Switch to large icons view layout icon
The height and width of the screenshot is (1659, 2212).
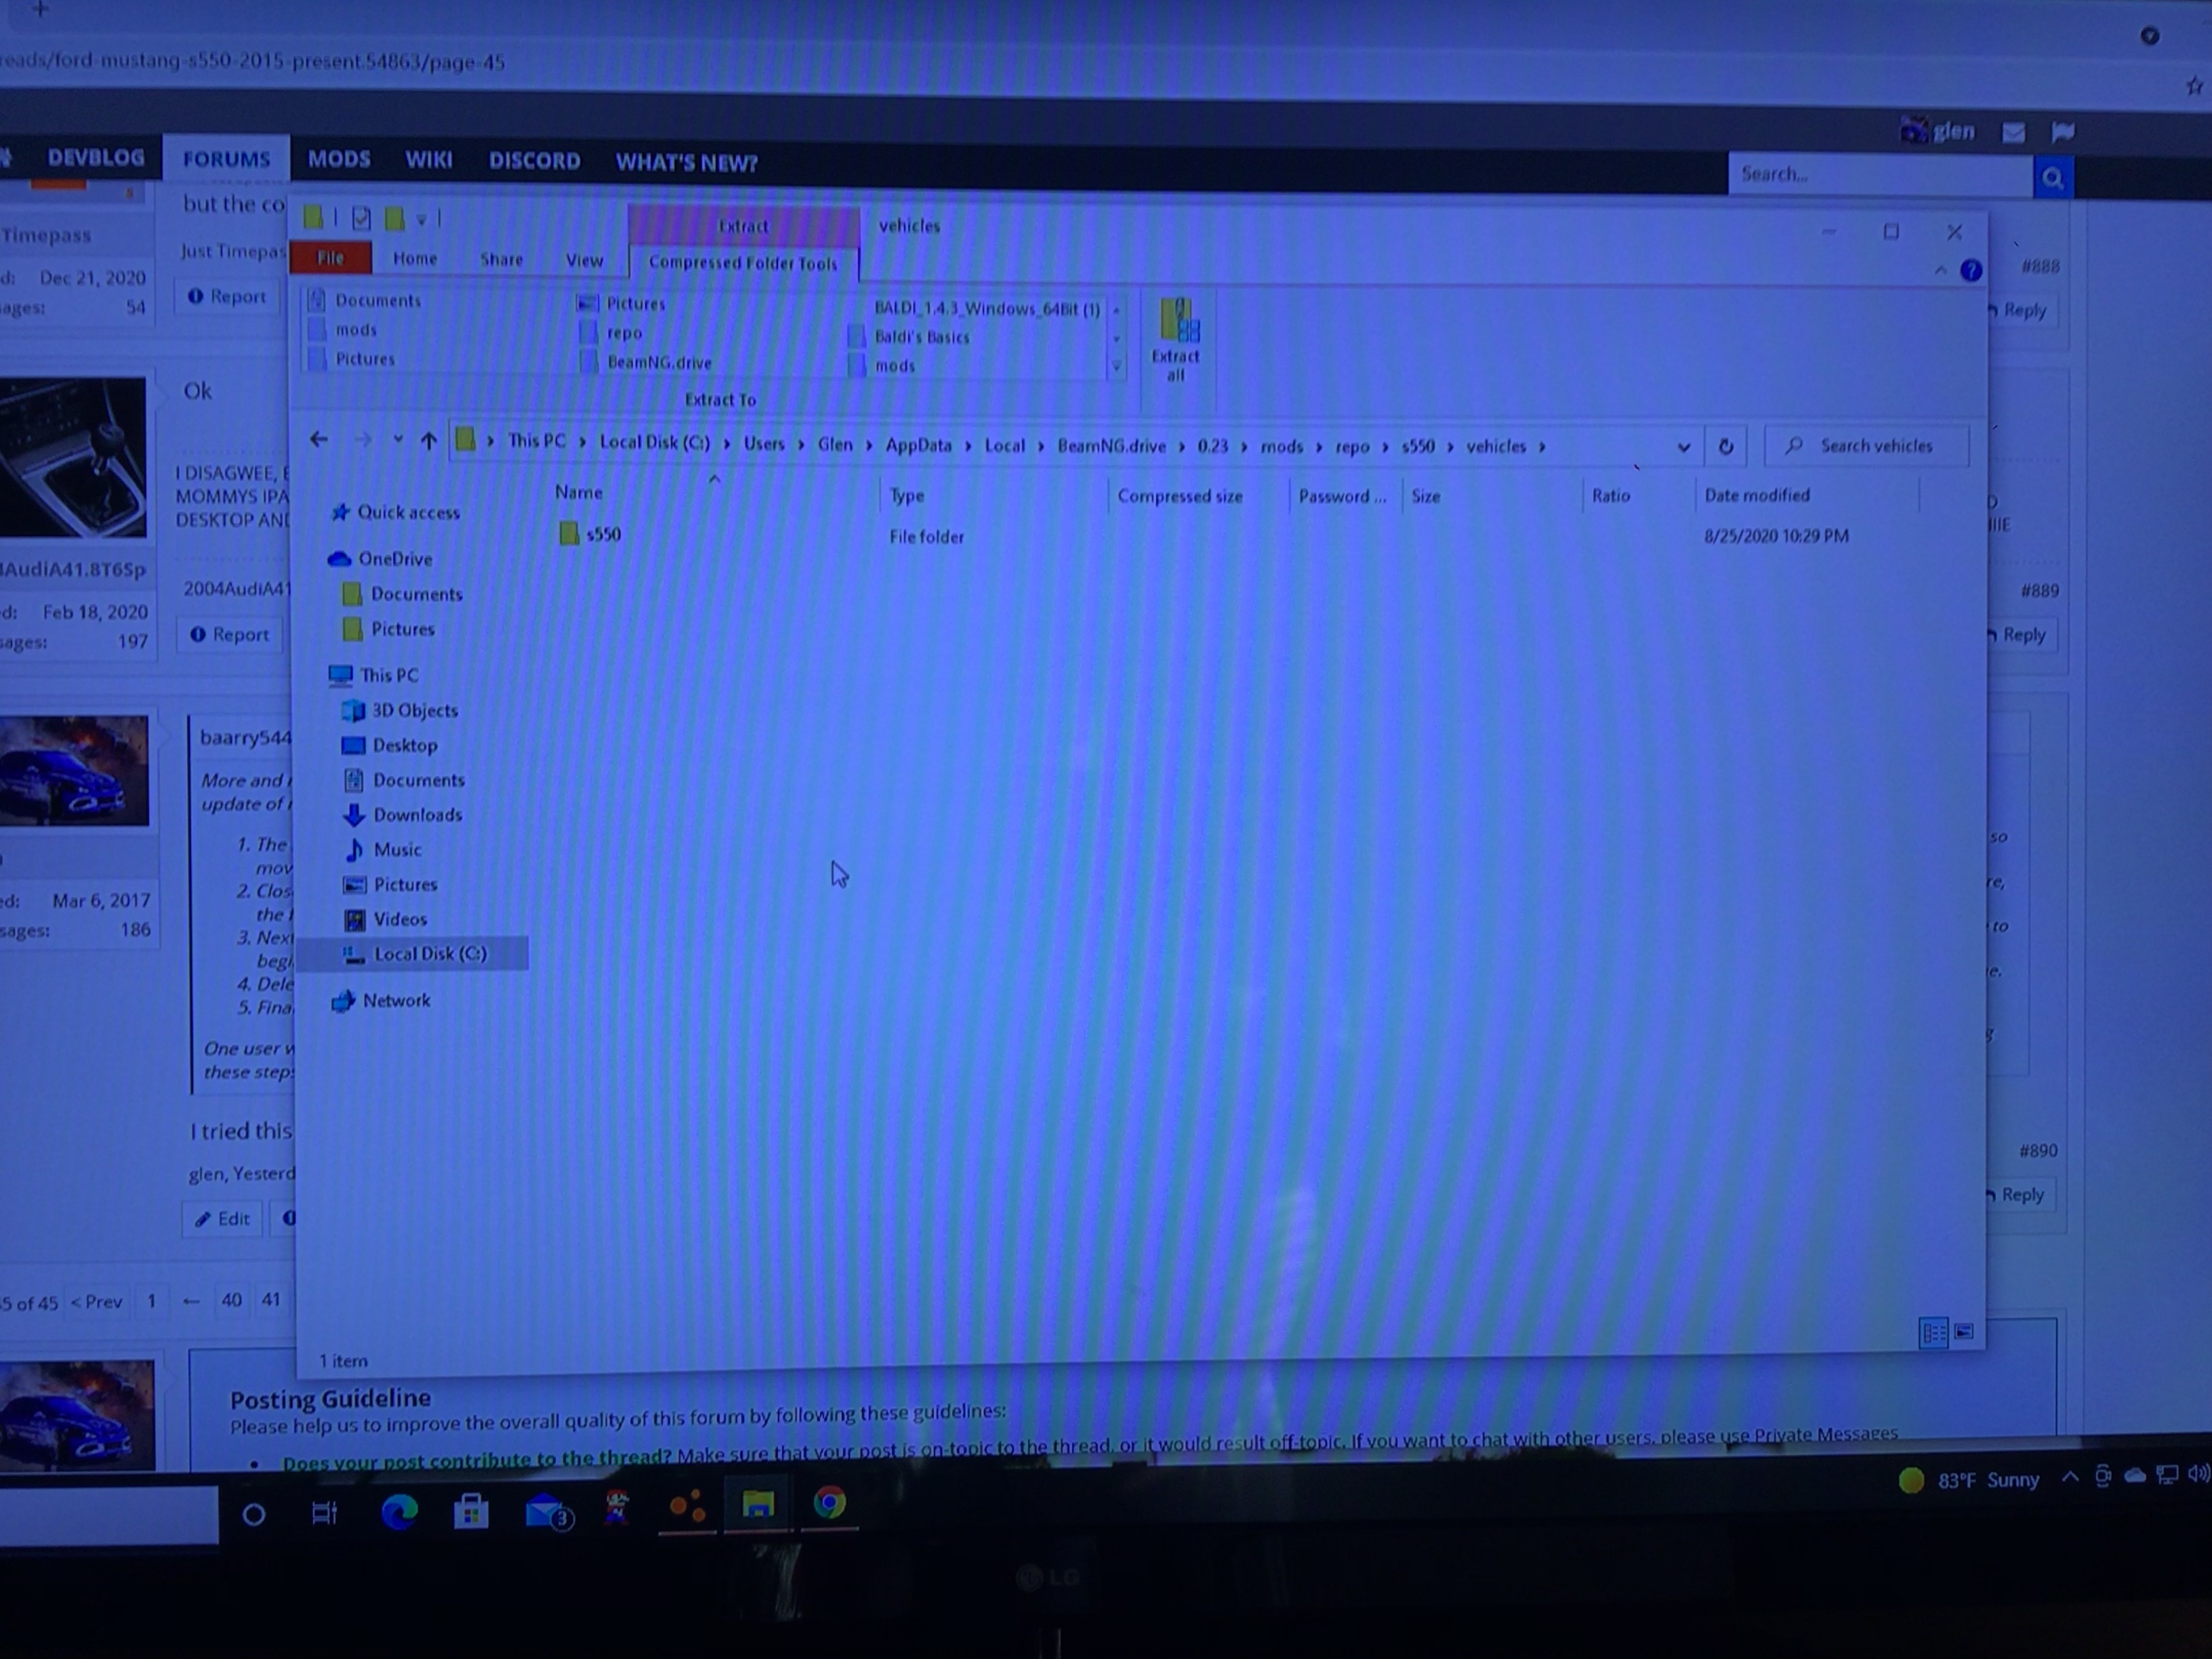(1964, 1331)
